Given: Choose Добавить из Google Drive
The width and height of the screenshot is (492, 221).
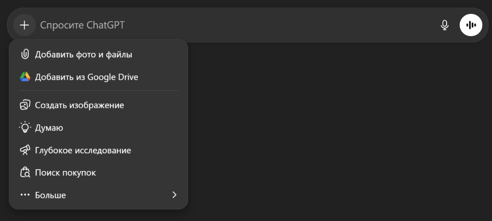Looking at the screenshot, I should [x=86, y=77].
